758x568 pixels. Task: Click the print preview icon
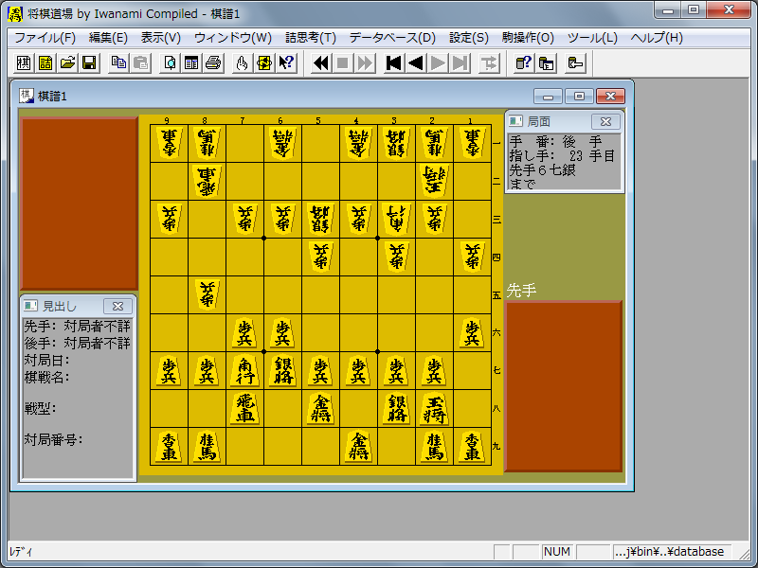pos(170,63)
